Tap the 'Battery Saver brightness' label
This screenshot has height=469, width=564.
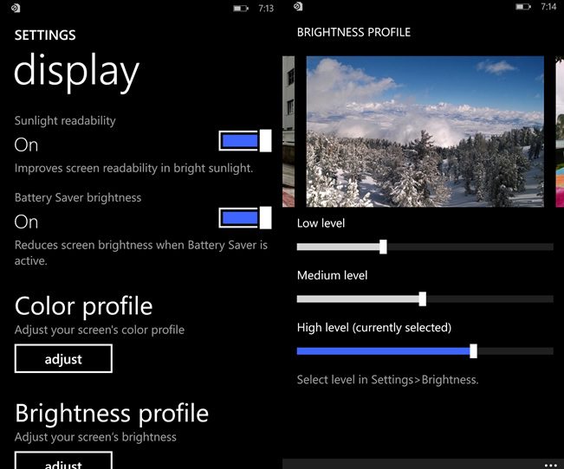(x=78, y=197)
